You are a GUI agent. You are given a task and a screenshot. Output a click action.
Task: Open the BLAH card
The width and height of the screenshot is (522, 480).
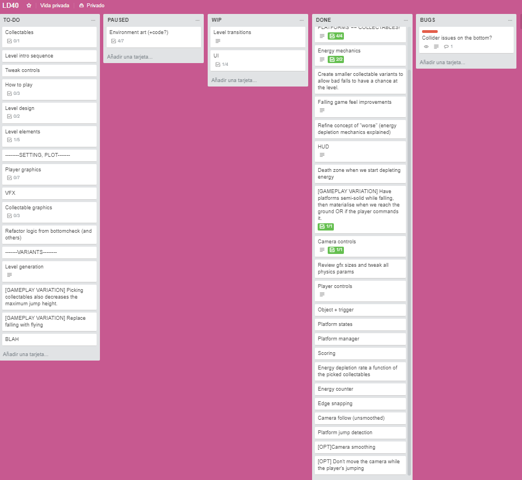tap(49, 339)
